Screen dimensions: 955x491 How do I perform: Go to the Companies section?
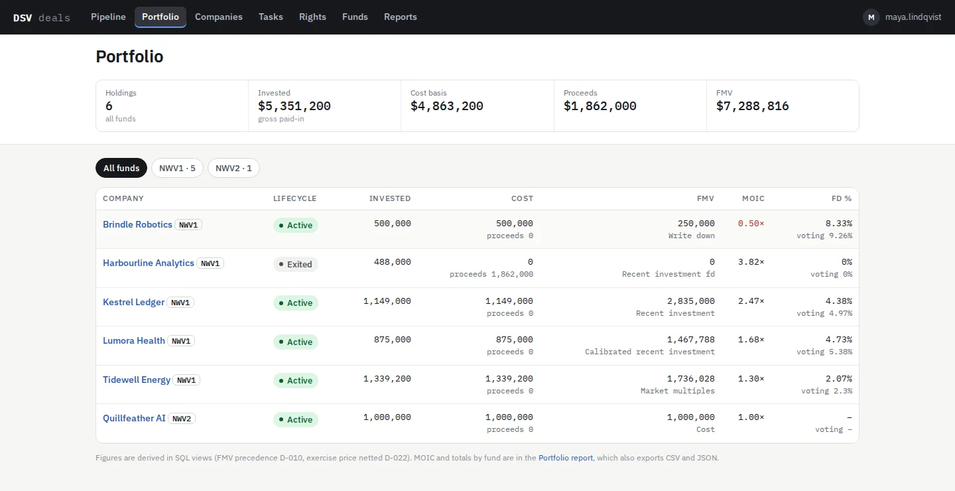tap(219, 17)
